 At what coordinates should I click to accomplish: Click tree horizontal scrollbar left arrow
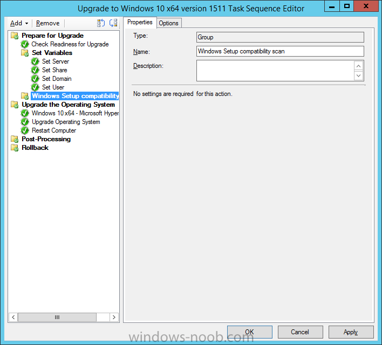coord(13,318)
